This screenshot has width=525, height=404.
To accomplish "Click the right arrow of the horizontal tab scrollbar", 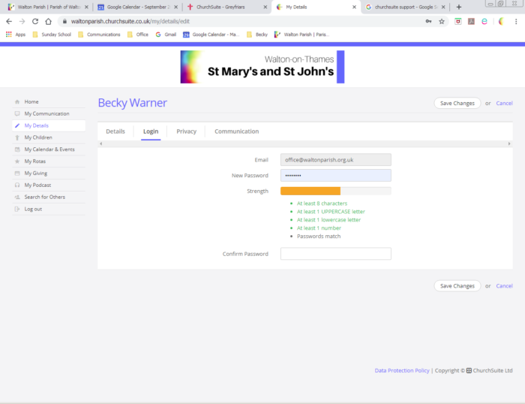I will 509,143.
